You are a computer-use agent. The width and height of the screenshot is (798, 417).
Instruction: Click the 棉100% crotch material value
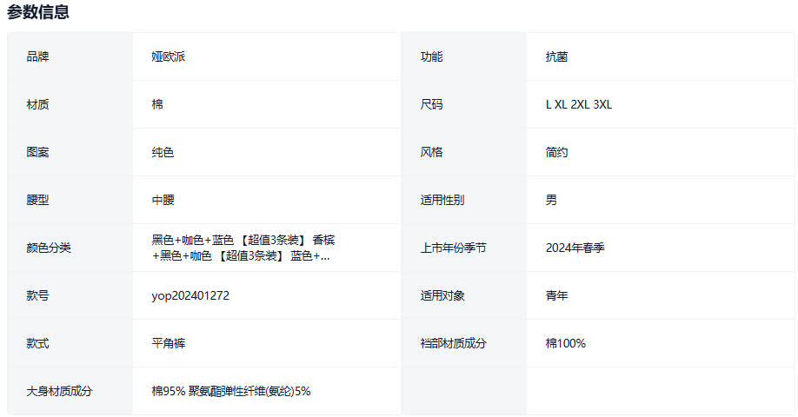point(566,343)
